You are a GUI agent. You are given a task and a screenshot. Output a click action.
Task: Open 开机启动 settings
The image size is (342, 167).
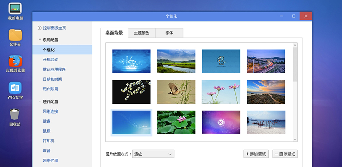pyautogui.click(x=50, y=60)
